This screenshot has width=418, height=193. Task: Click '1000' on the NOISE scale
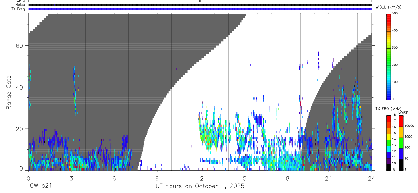point(408,136)
